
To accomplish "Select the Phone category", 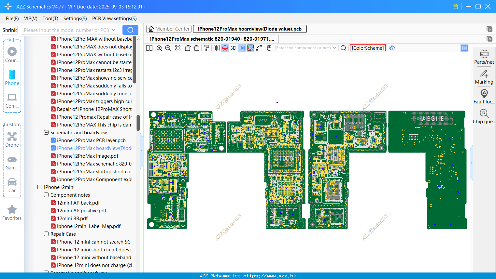I will coord(12,77).
